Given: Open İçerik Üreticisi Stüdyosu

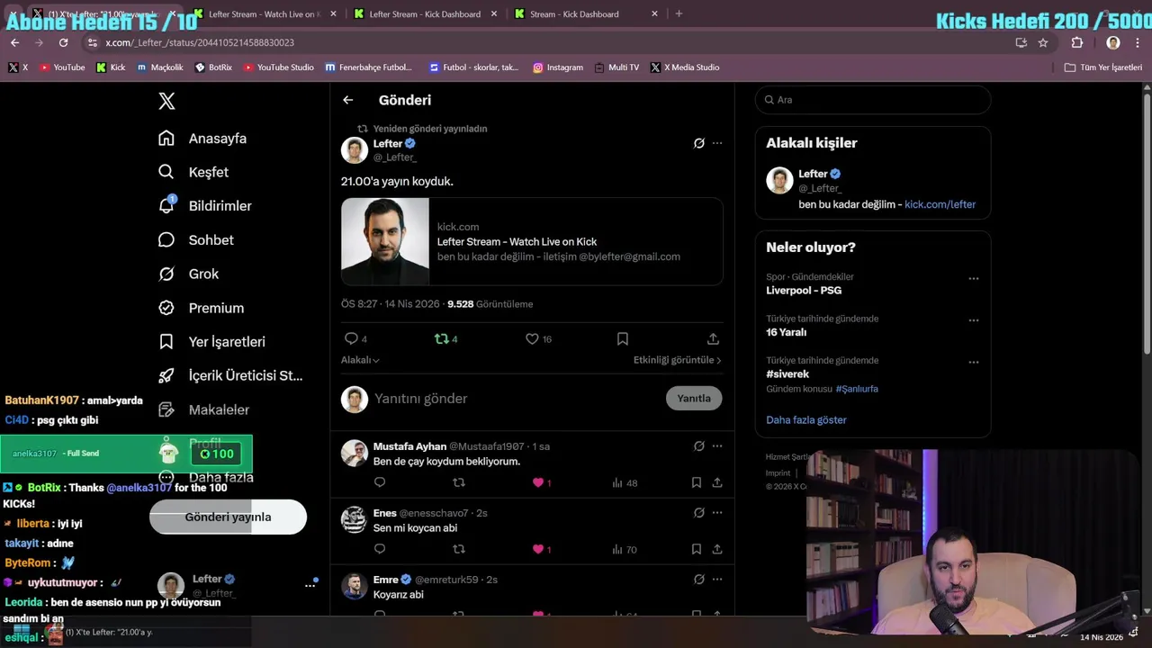Looking at the screenshot, I should 230,375.
